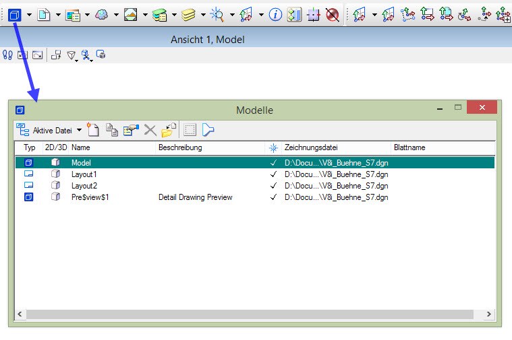
Task: Select the Pre$view$1 model name
Action: point(90,197)
